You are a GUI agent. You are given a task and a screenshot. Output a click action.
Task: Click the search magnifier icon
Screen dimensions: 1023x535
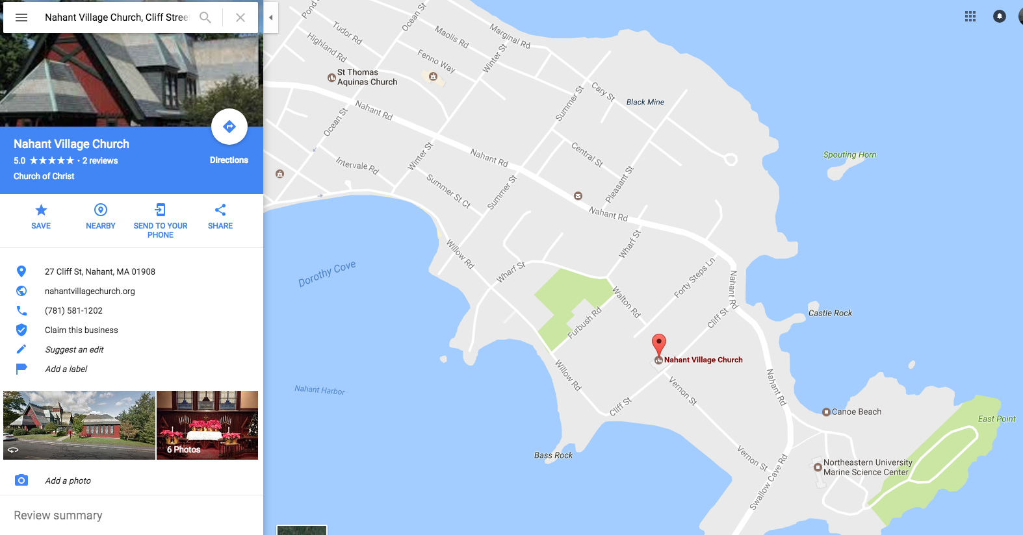point(205,18)
